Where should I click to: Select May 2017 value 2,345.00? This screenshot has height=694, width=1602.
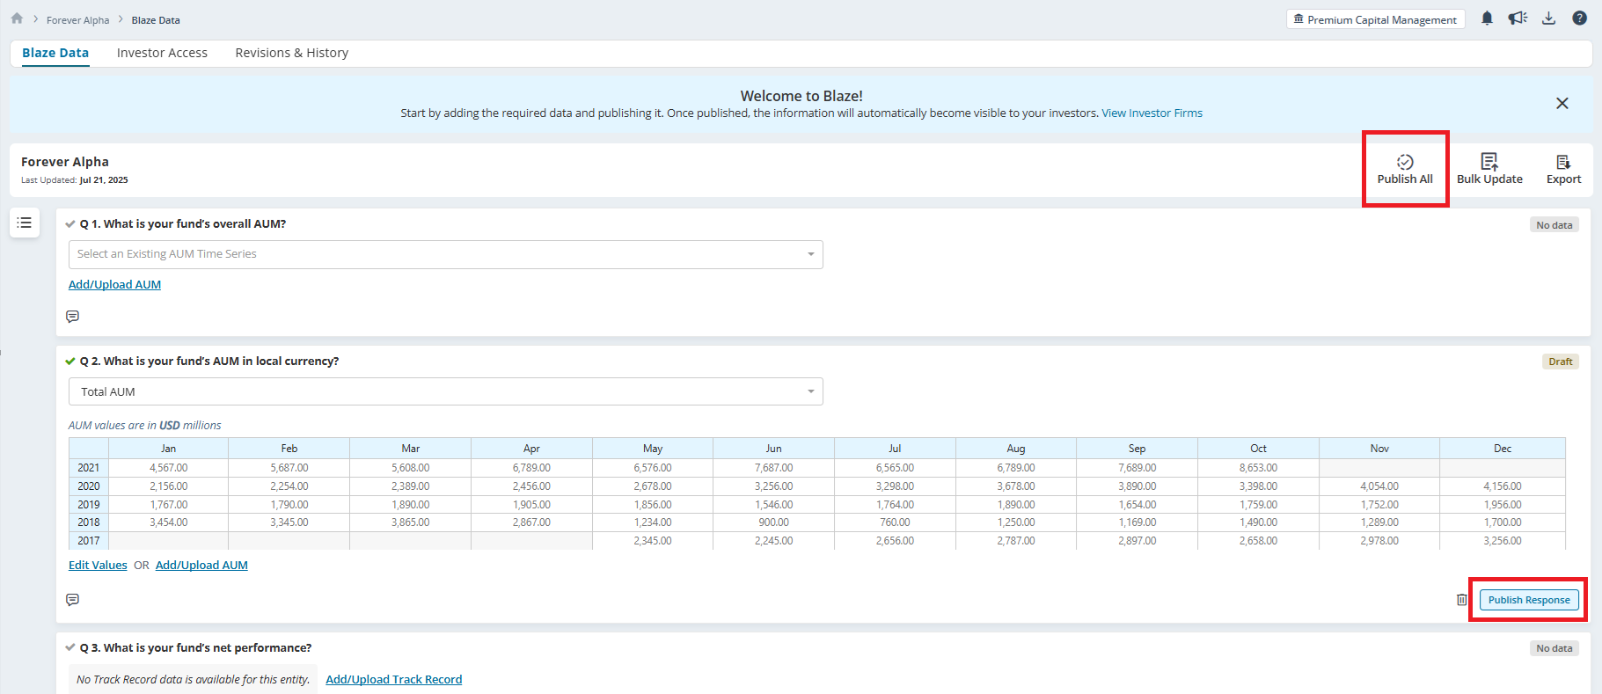653,541
